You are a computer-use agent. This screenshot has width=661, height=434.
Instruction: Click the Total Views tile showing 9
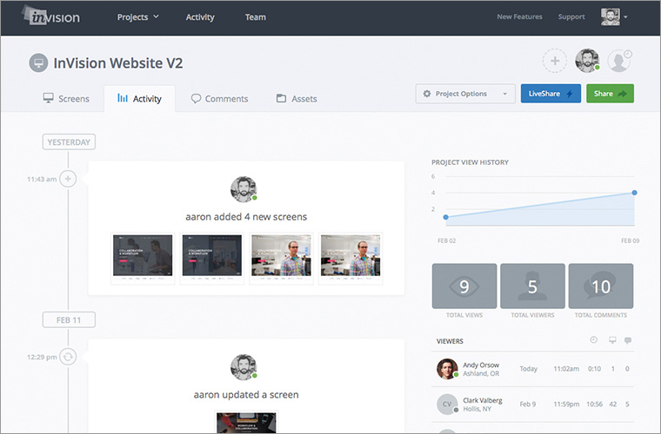tap(464, 286)
